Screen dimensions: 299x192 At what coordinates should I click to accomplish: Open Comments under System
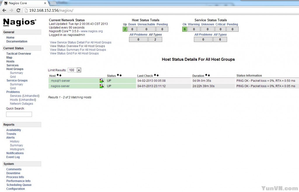(14, 169)
